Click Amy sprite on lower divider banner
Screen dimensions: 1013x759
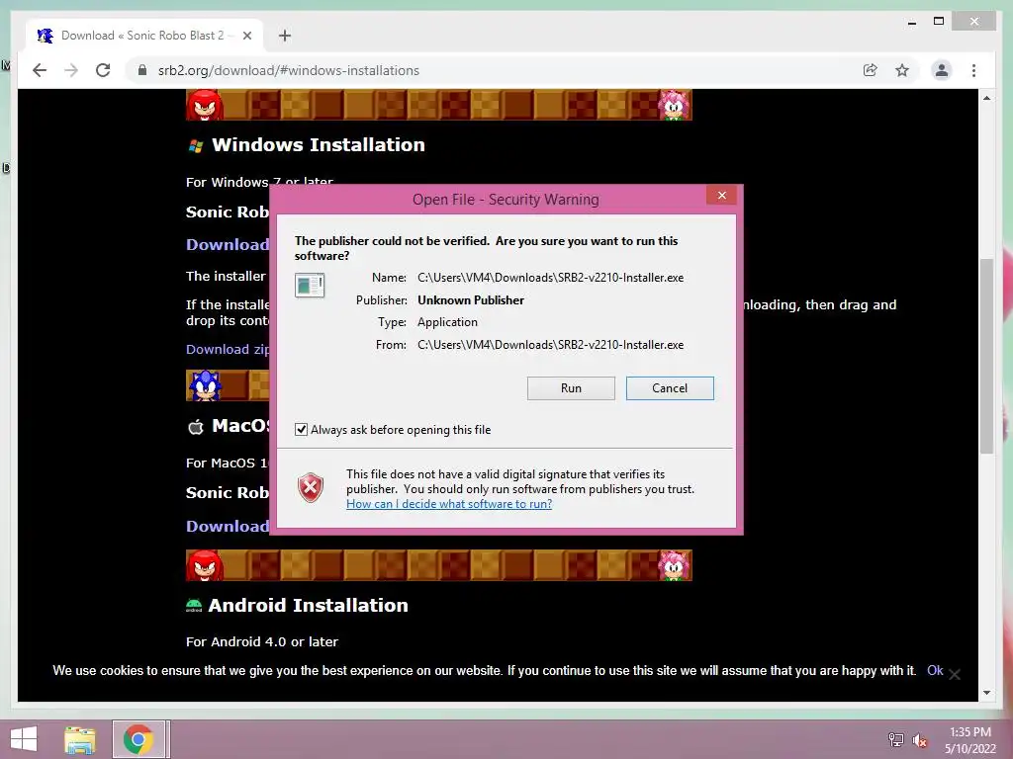pos(675,565)
